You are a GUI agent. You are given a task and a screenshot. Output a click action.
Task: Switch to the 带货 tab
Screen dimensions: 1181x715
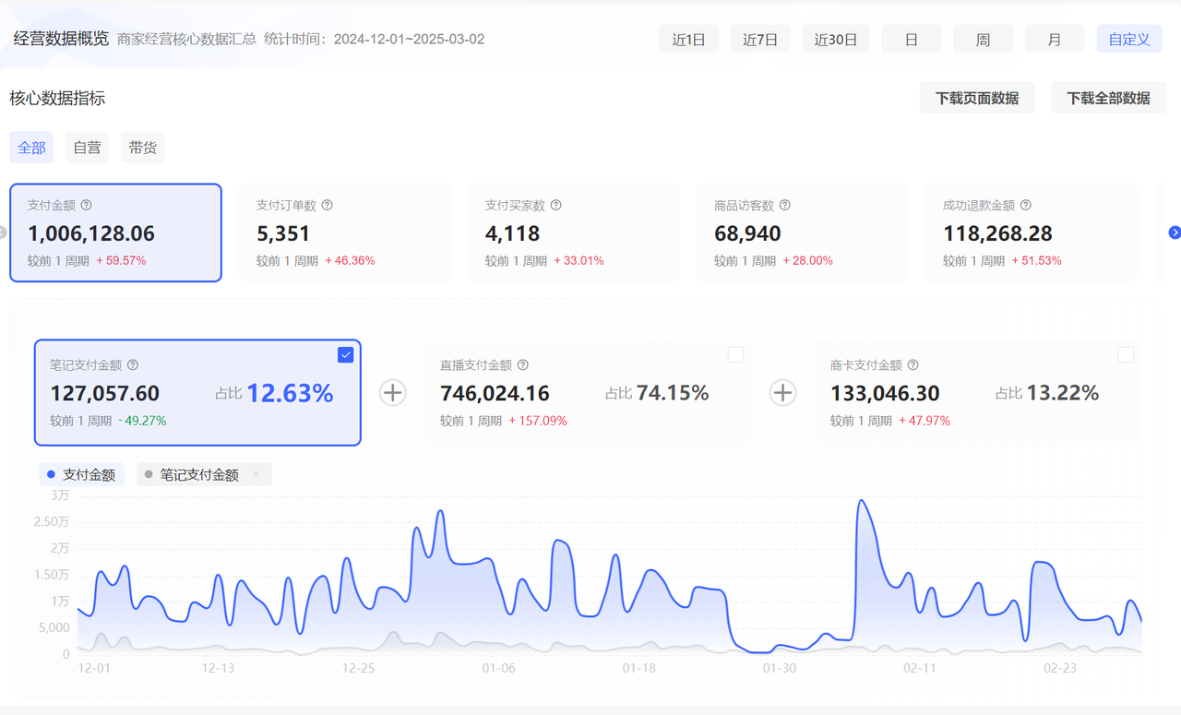click(x=142, y=148)
